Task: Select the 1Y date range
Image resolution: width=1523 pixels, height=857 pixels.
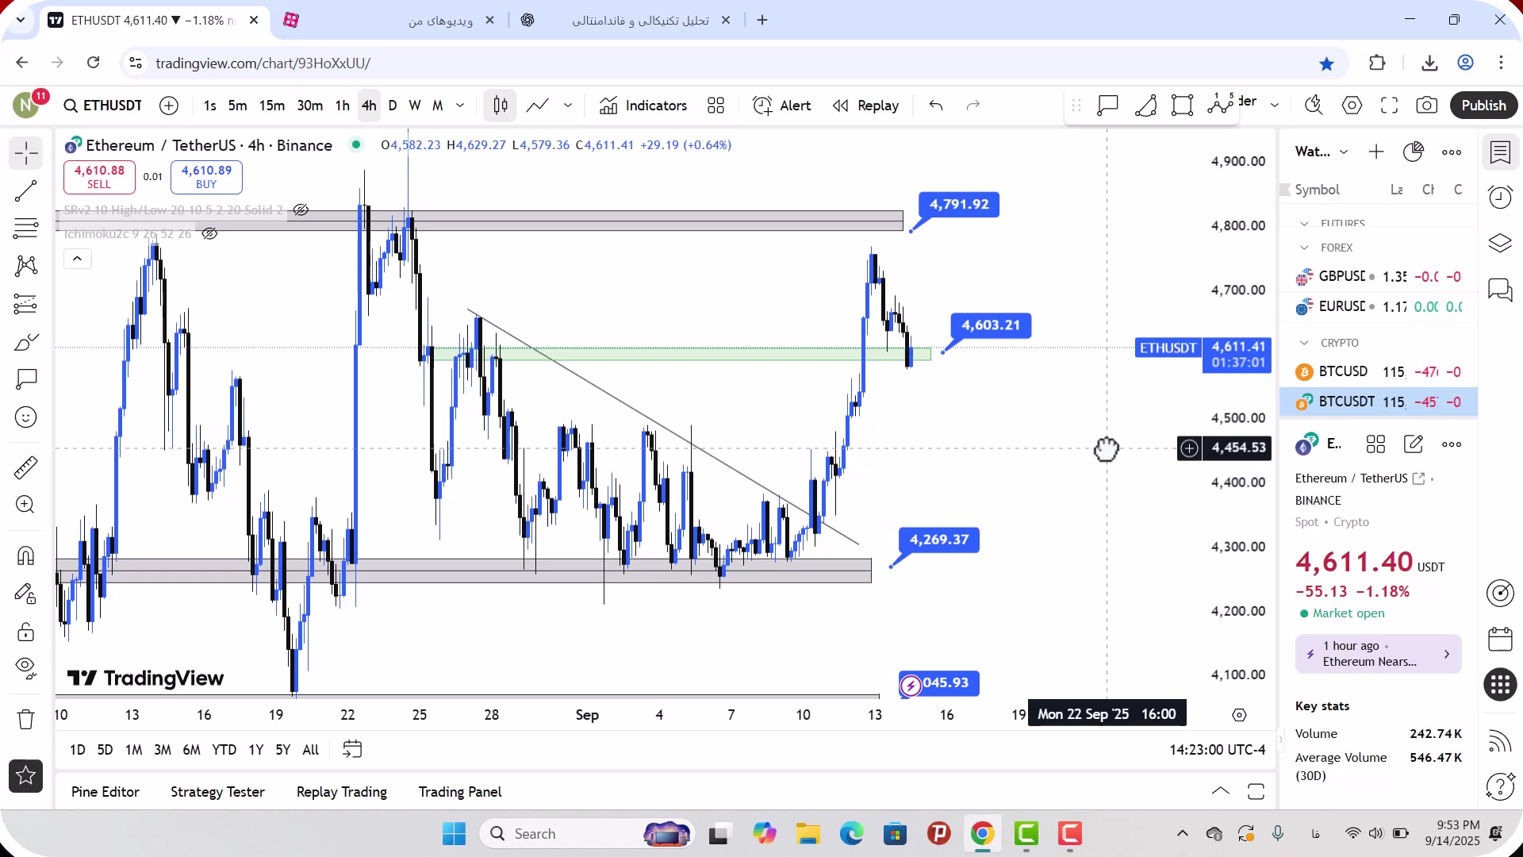Action: tap(255, 750)
